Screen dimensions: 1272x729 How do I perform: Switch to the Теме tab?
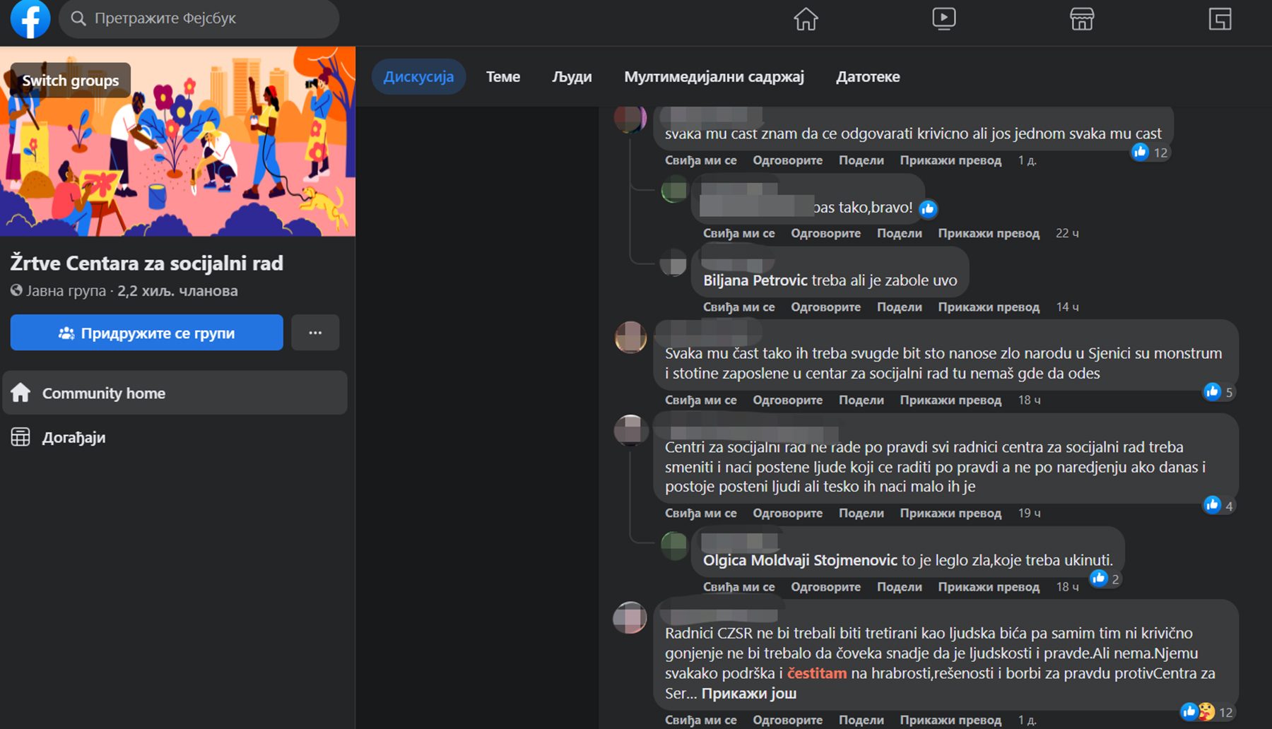502,76
